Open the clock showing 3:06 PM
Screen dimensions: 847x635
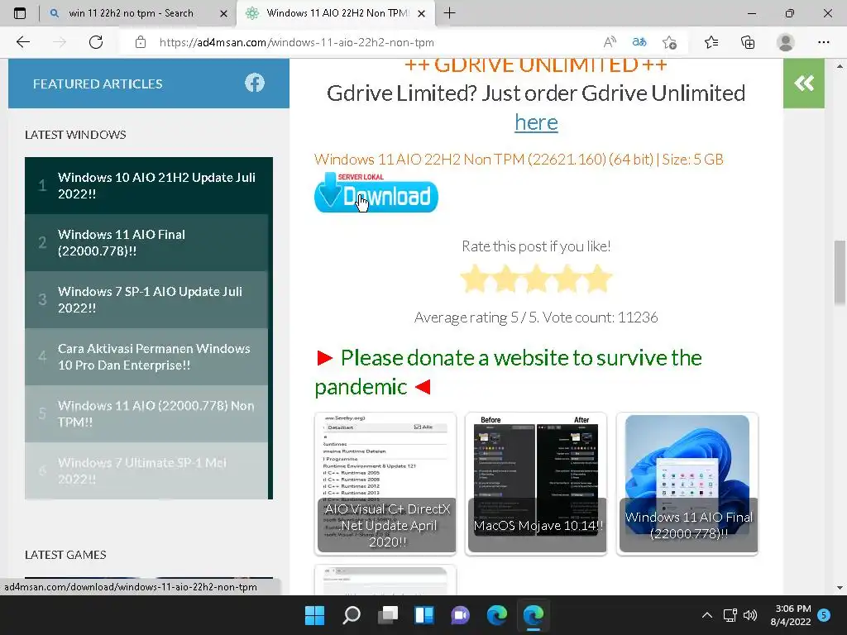click(x=791, y=615)
